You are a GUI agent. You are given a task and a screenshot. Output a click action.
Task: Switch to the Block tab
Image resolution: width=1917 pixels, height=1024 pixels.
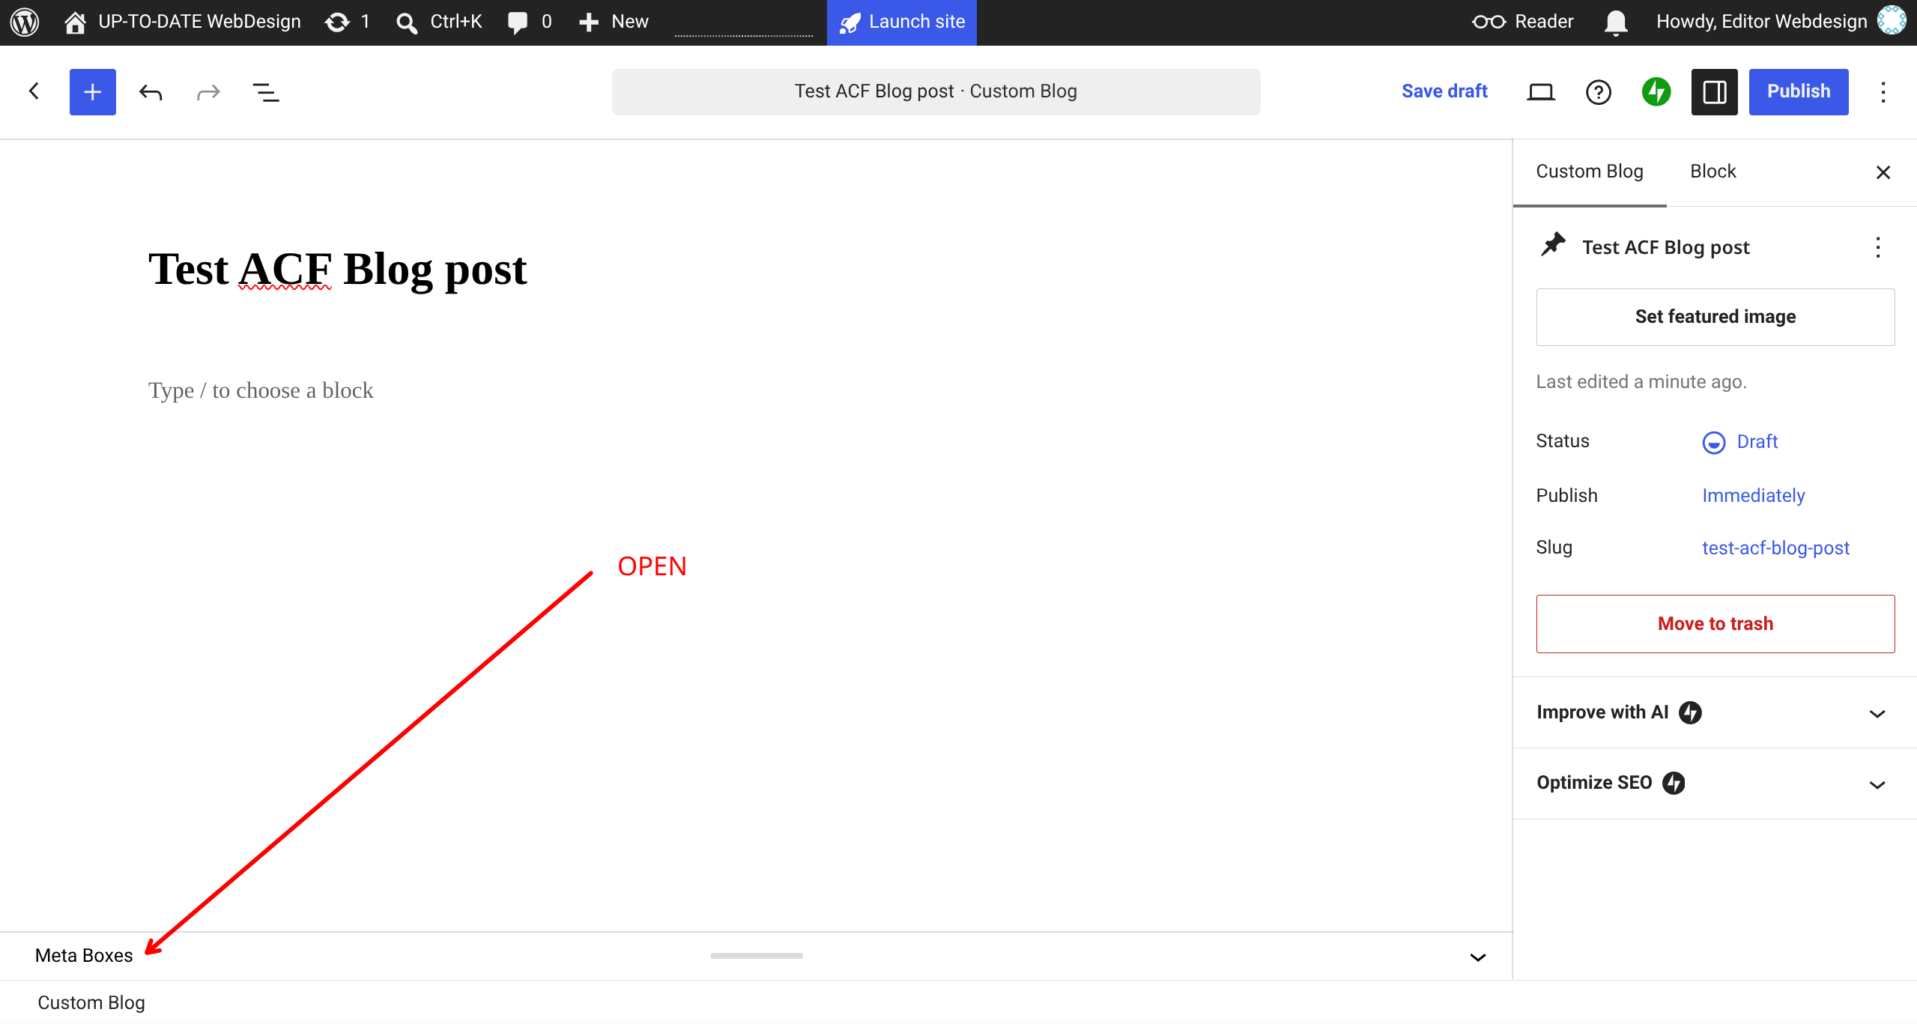pos(1712,172)
